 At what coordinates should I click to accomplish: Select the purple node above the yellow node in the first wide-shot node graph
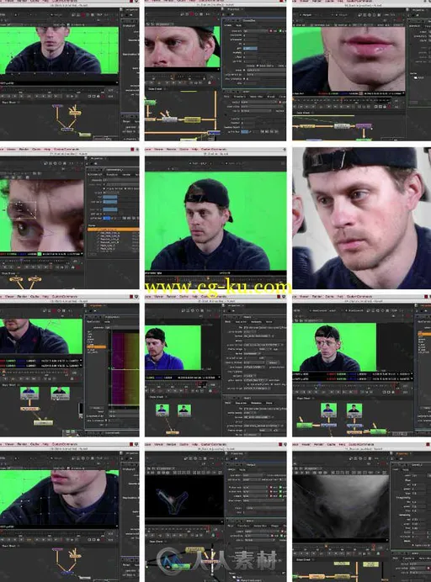(x=57, y=106)
